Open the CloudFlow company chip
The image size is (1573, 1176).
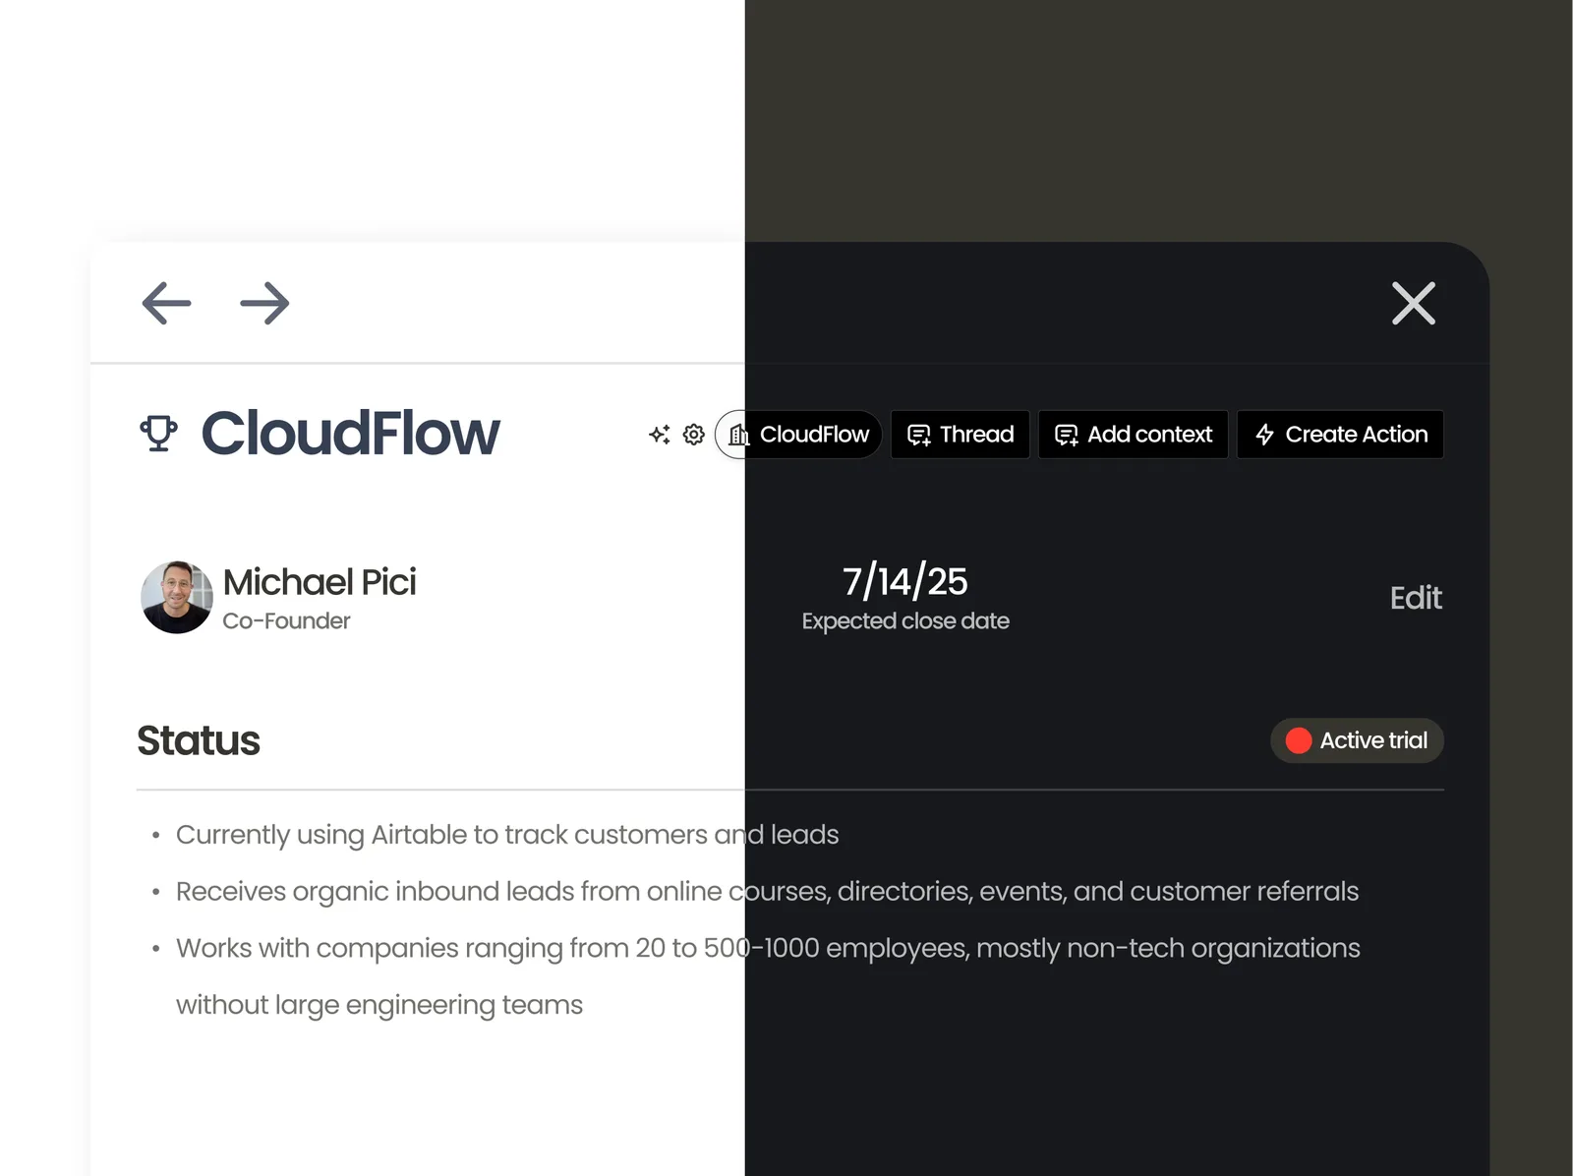coord(798,435)
